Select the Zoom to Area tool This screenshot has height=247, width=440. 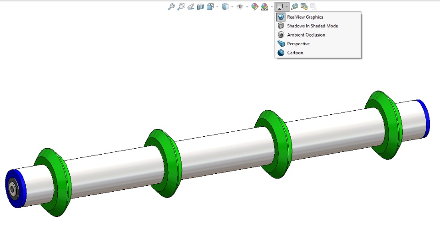tap(181, 7)
